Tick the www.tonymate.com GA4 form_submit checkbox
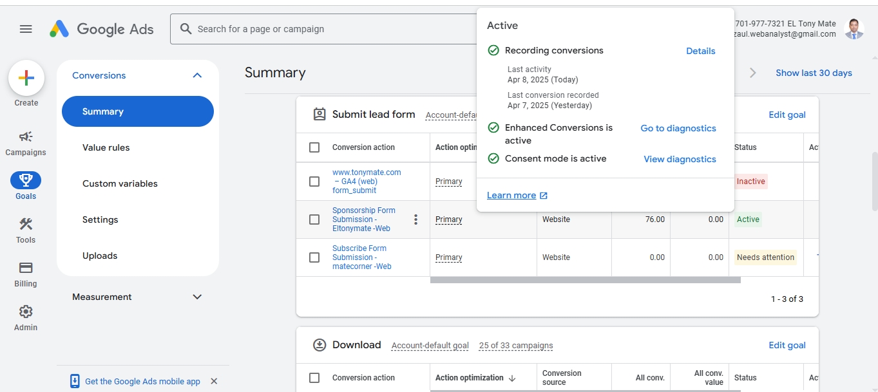Screen dimensions: 878x392 314,182
